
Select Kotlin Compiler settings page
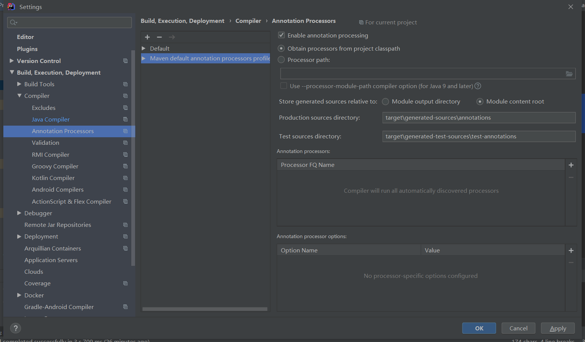tap(53, 178)
